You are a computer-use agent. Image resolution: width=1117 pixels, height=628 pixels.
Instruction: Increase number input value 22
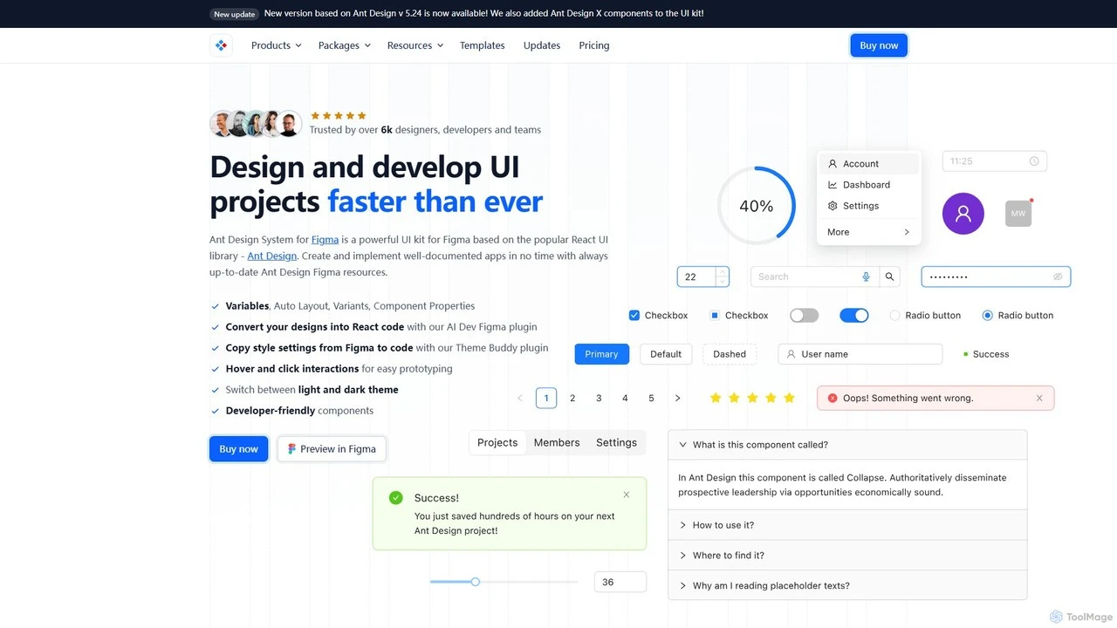click(722, 271)
